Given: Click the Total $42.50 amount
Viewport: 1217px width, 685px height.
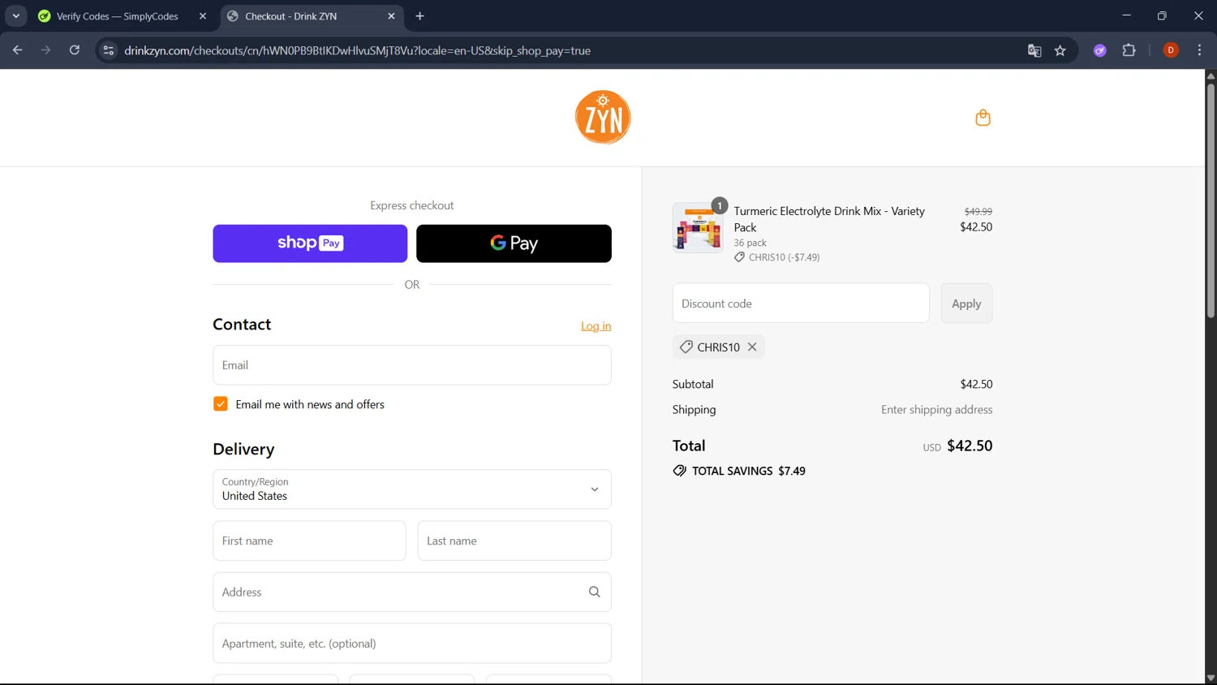Looking at the screenshot, I should pos(970,446).
